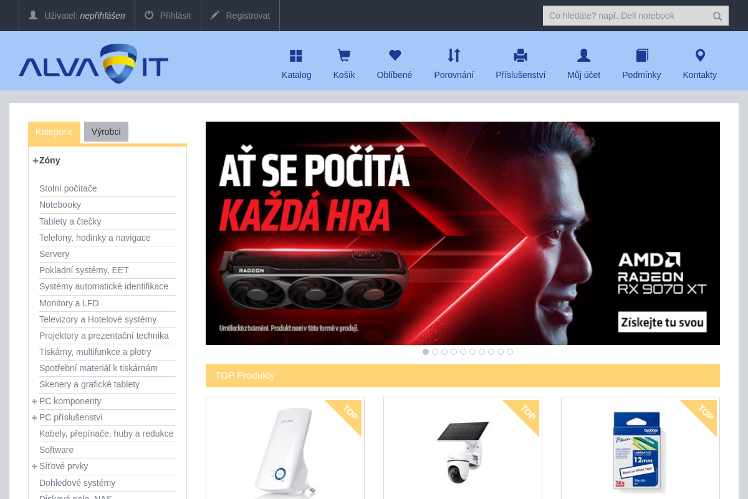Switch to the Kategorie tab
This screenshot has width=748, height=499.
coord(54,132)
